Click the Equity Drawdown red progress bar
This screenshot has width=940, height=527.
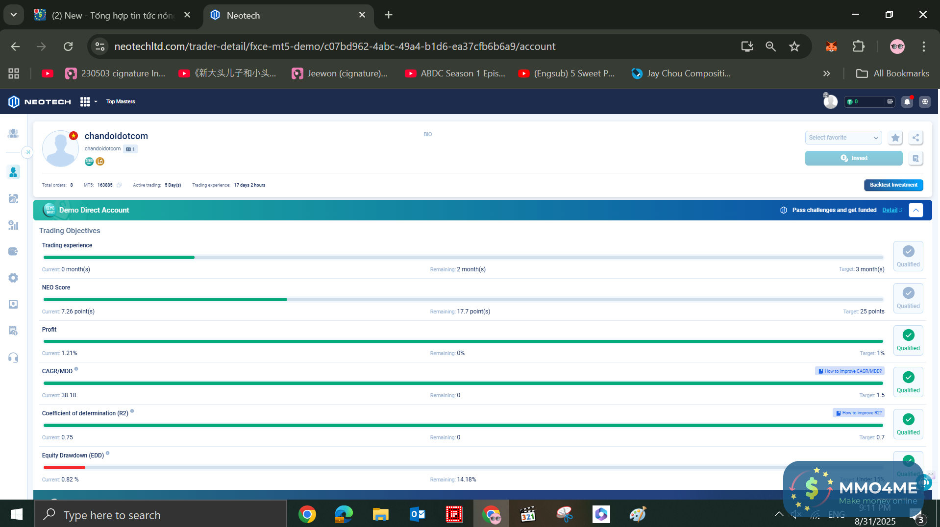point(64,467)
